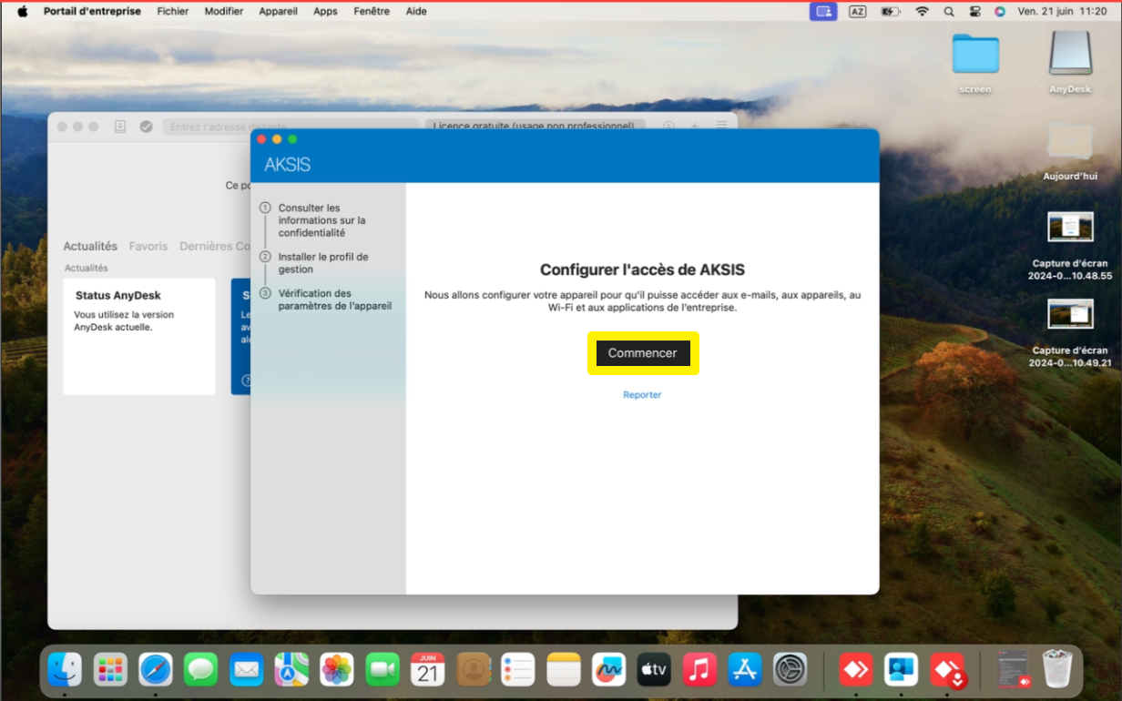This screenshot has width=1122, height=701.
Task: Select Capture d'écran 10.48.55 file on desktop
Action: pyautogui.click(x=1070, y=246)
